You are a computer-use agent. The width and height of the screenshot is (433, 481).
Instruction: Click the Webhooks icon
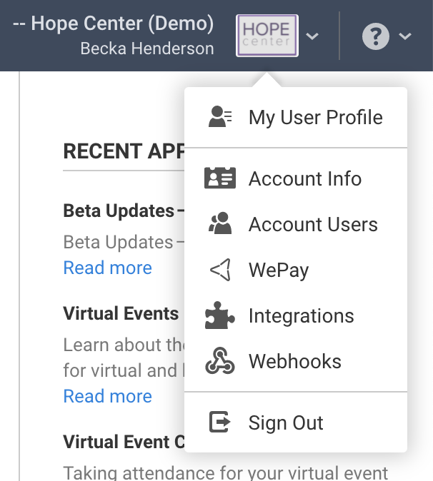tap(219, 361)
